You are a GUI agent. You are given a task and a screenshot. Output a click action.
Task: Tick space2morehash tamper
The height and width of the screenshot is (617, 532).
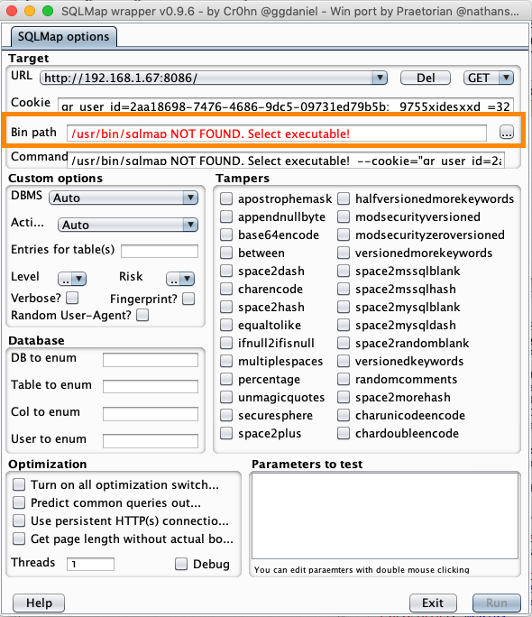click(x=344, y=398)
